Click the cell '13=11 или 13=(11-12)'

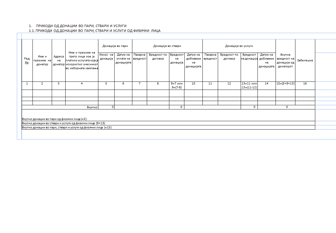pos(249,85)
